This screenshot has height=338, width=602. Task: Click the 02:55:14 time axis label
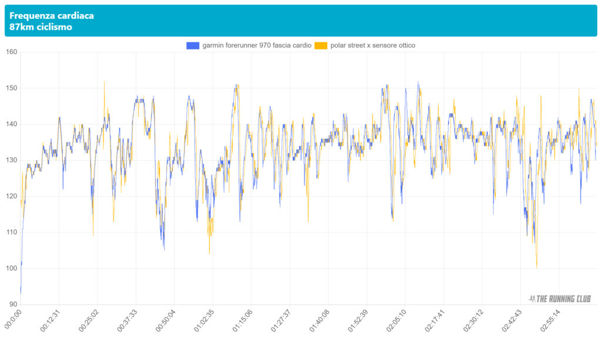(x=550, y=320)
